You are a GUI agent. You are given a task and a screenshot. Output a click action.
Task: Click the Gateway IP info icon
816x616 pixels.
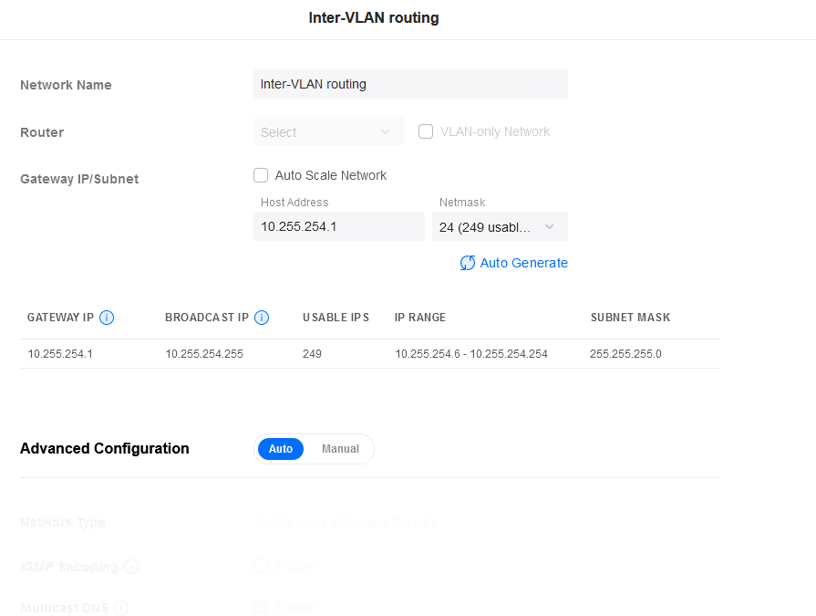click(x=107, y=318)
